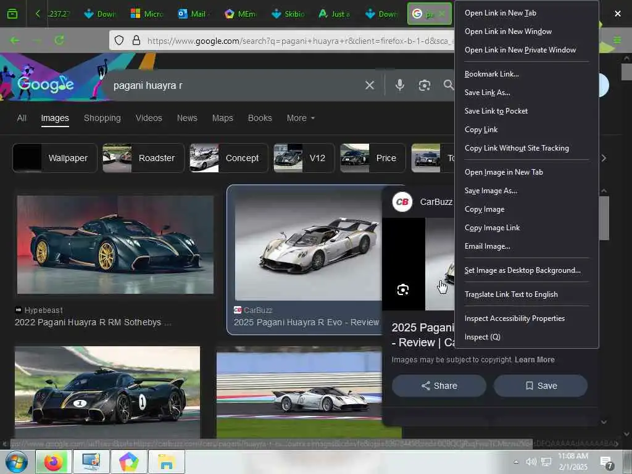Select Copy Link Without Site Tracking

[526, 148]
